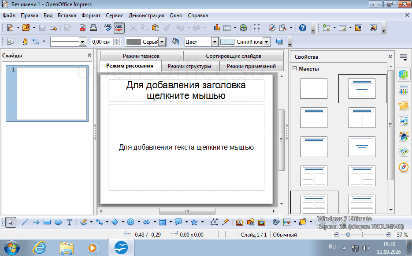This screenshot has height=256, width=412.
Task: Open the hyperlink globe icon
Action: 243,28
